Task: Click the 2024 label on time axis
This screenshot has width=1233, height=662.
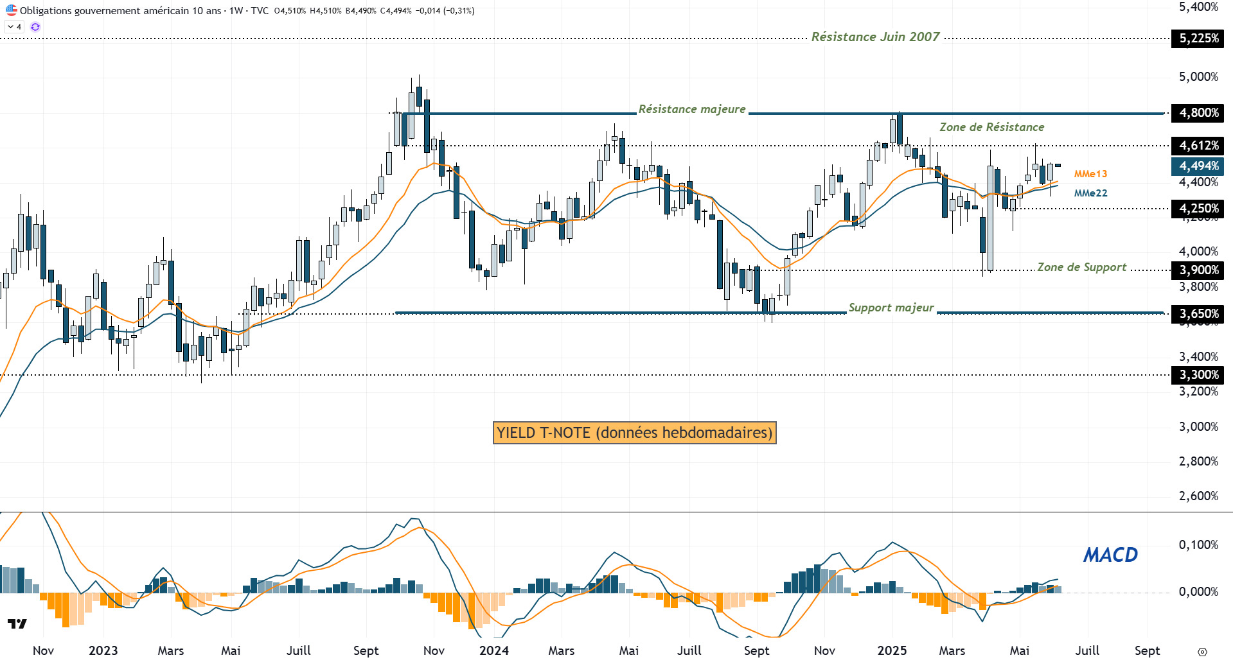Action: pos(493,650)
